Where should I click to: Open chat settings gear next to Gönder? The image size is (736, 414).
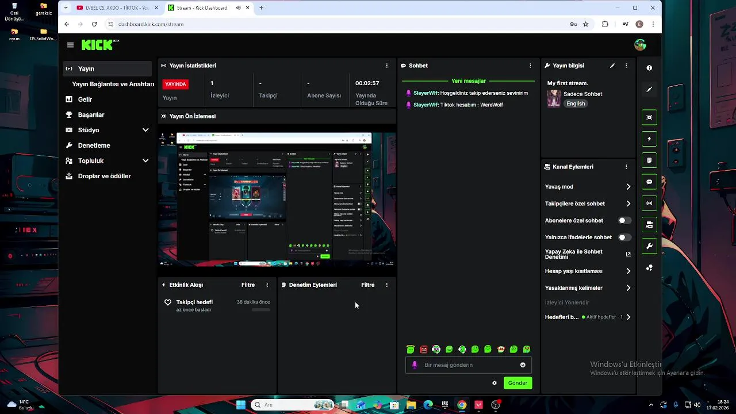point(494,383)
